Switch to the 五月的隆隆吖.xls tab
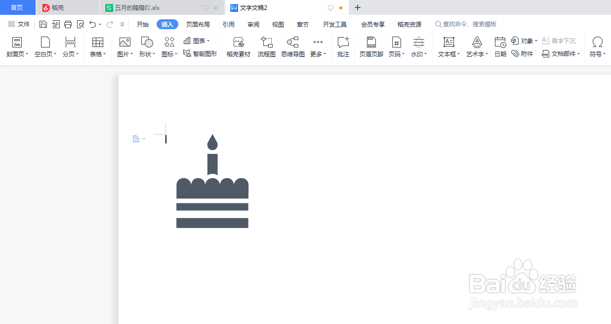Viewport: 611px width, 324px height. click(x=162, y=8)
